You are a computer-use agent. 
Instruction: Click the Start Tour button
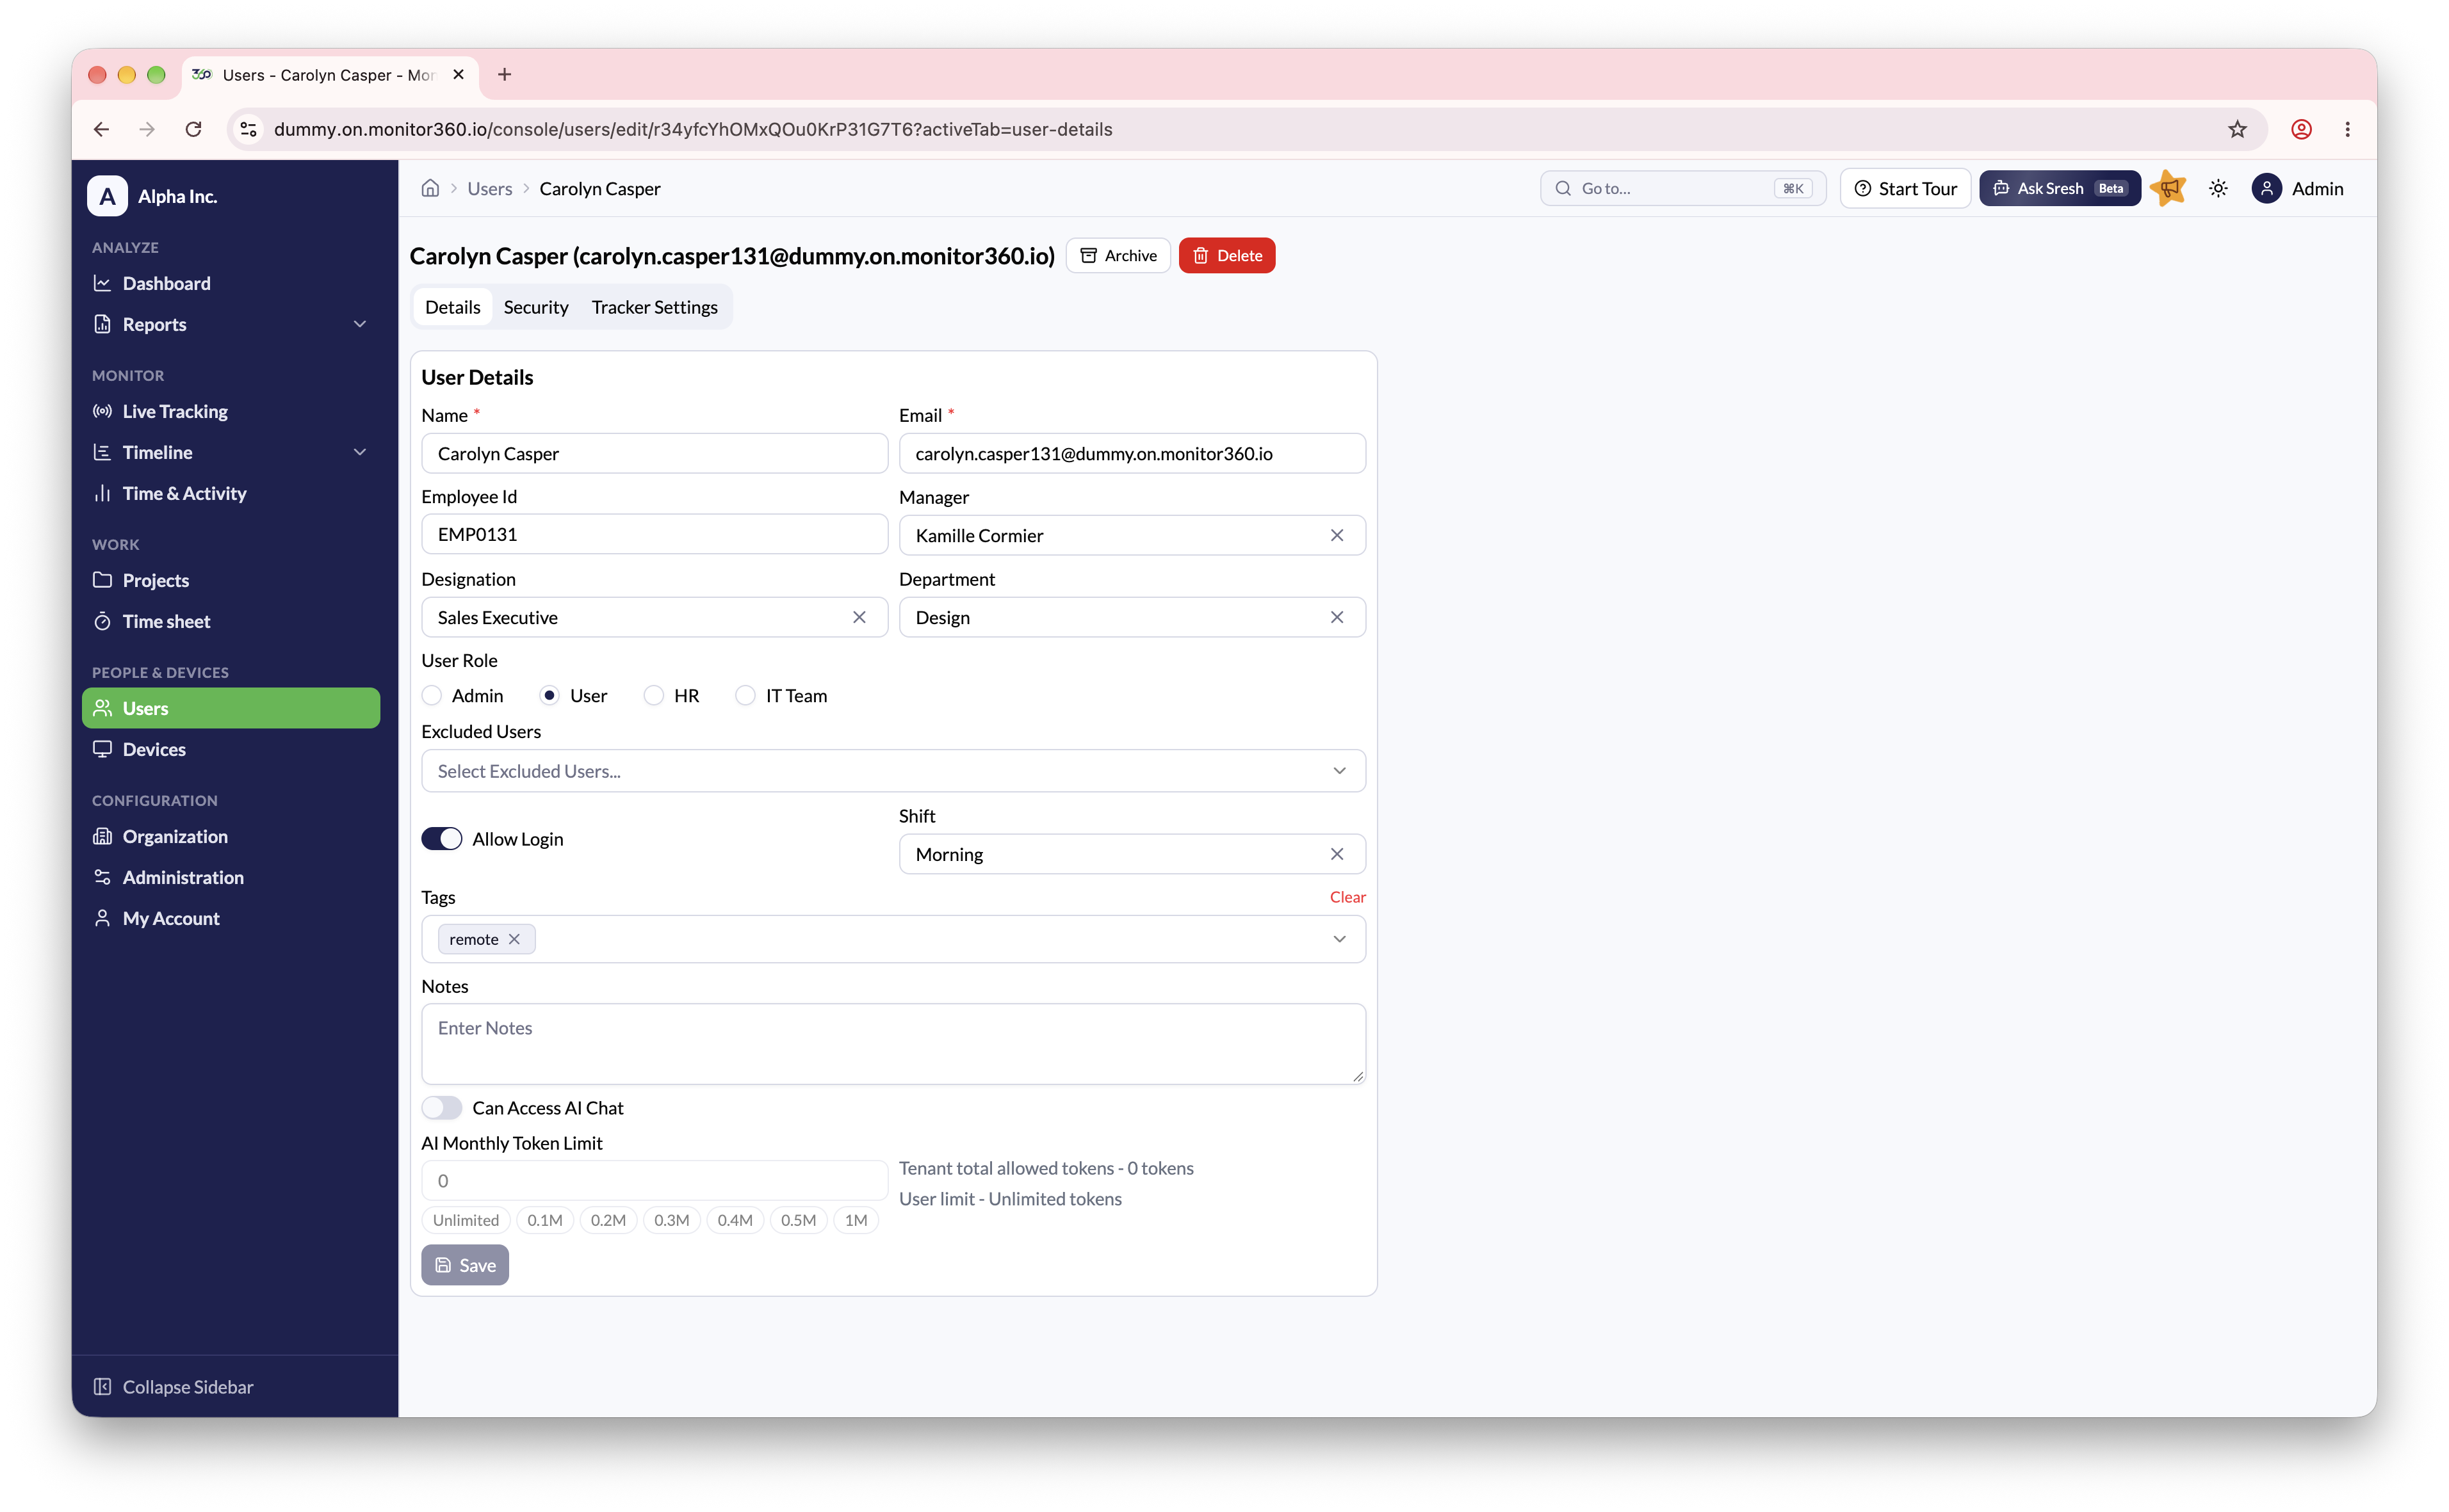[1905, 188]
